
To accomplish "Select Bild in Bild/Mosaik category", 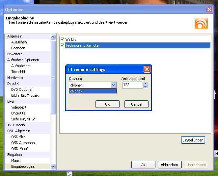I will coord(28,95).
